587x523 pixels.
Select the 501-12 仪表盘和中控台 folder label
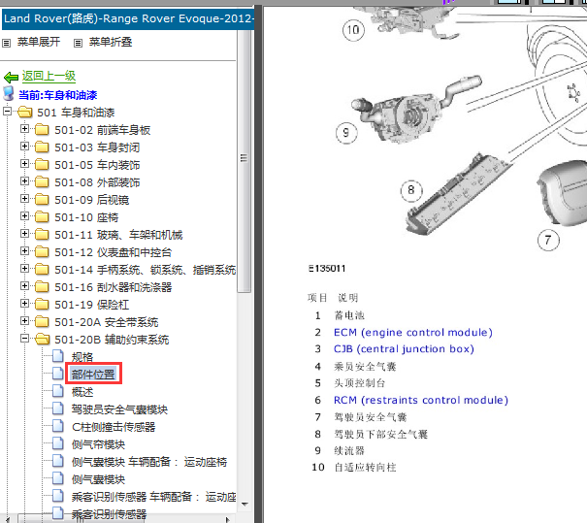tap(114, 252)
